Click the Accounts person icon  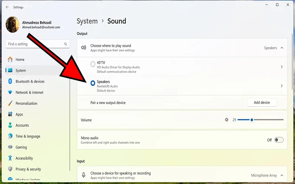[10, 125]
